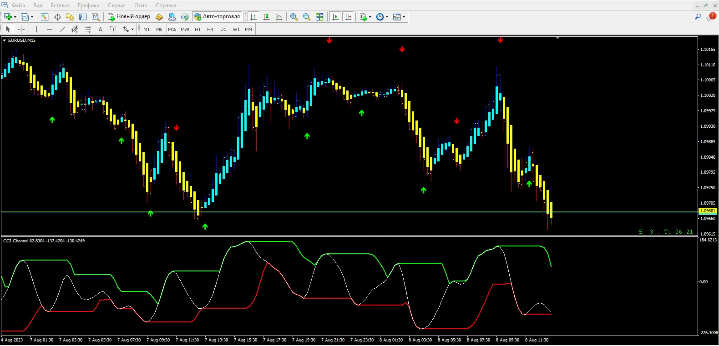This screenshot has width=719, height=346.
Task: Open the Market Watch window icon
Action: pyautogui.click(x=45, y=17)
